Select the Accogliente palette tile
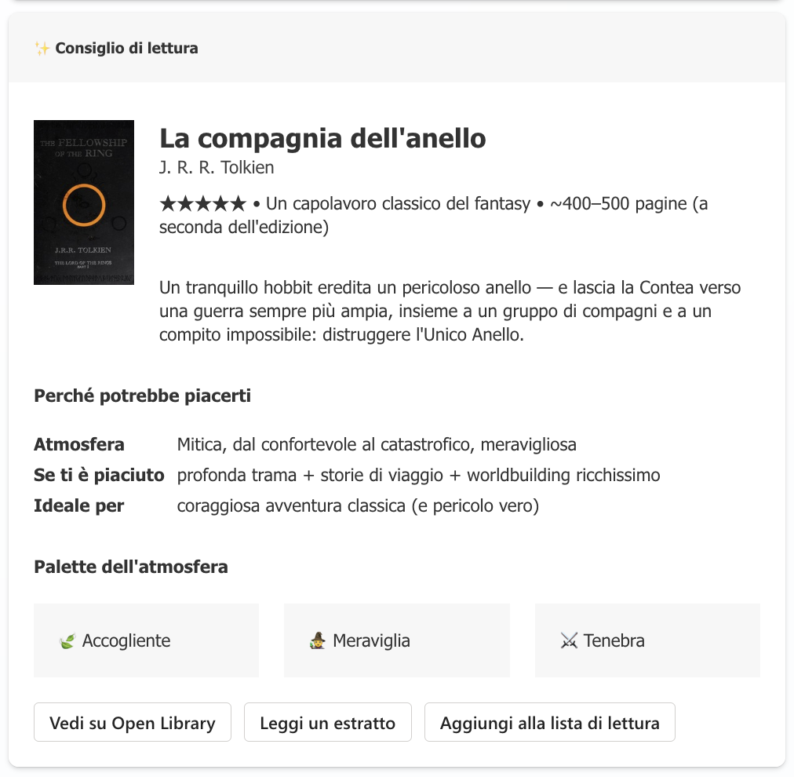Screen dimensions: 794x777 pyautogui.click(x=146, y=640)
